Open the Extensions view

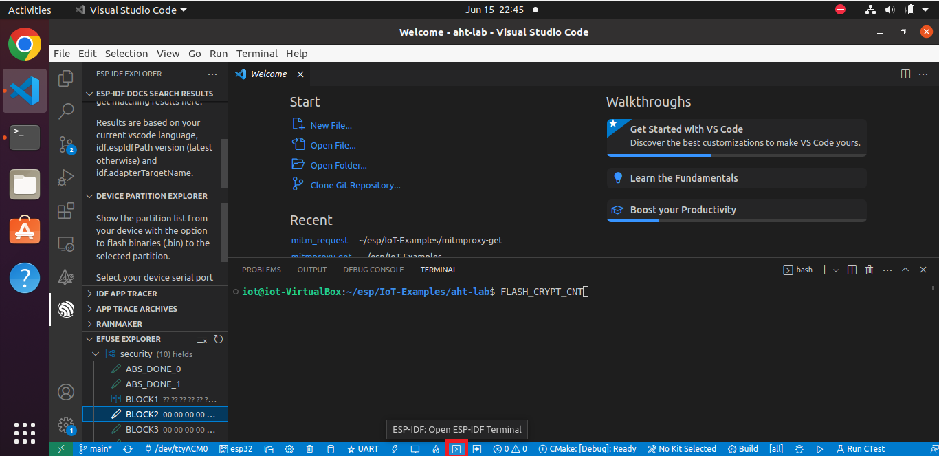[x=66, y=210]
